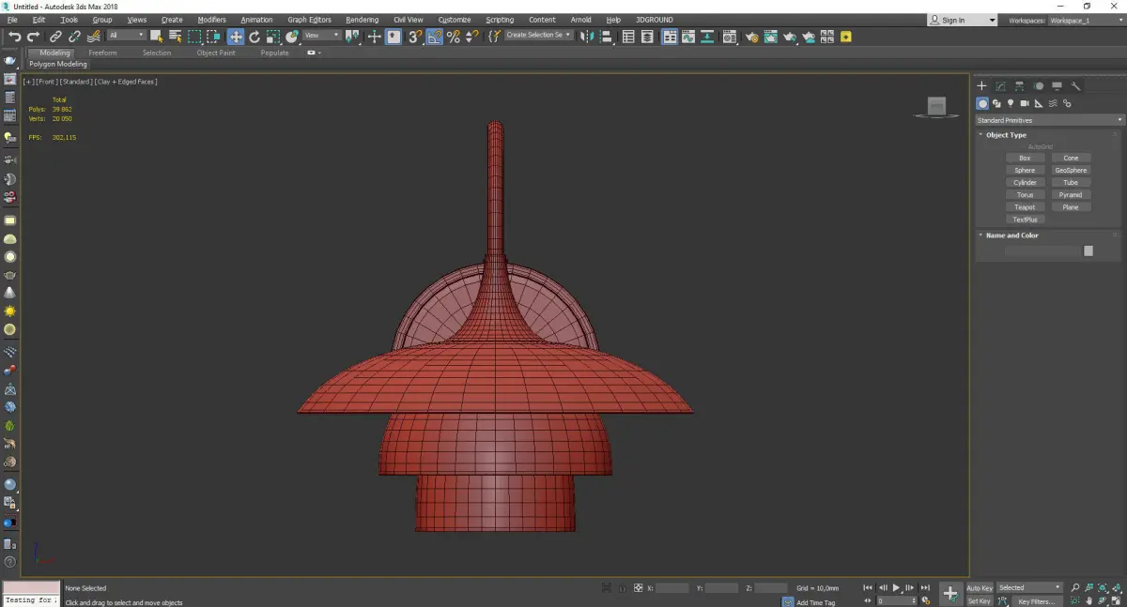Select the Select and Move tool

pyautogui.click(x=235, y=37)
